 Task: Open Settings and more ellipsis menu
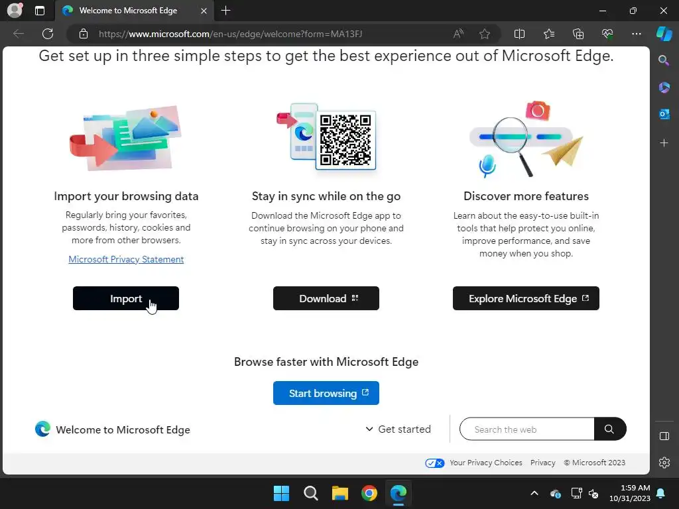point(636,34)
